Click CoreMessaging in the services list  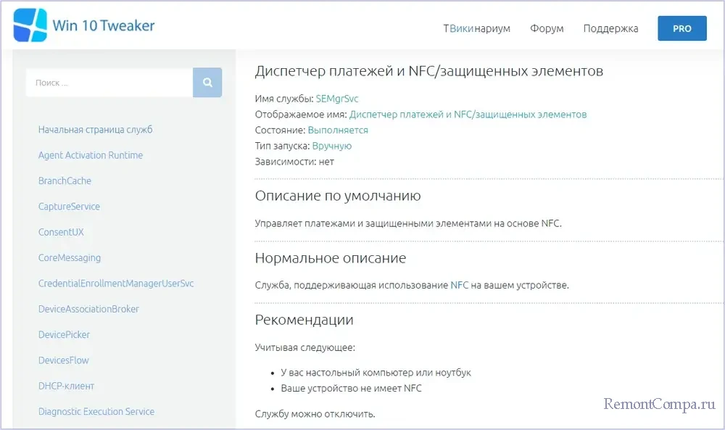point(70,257)
